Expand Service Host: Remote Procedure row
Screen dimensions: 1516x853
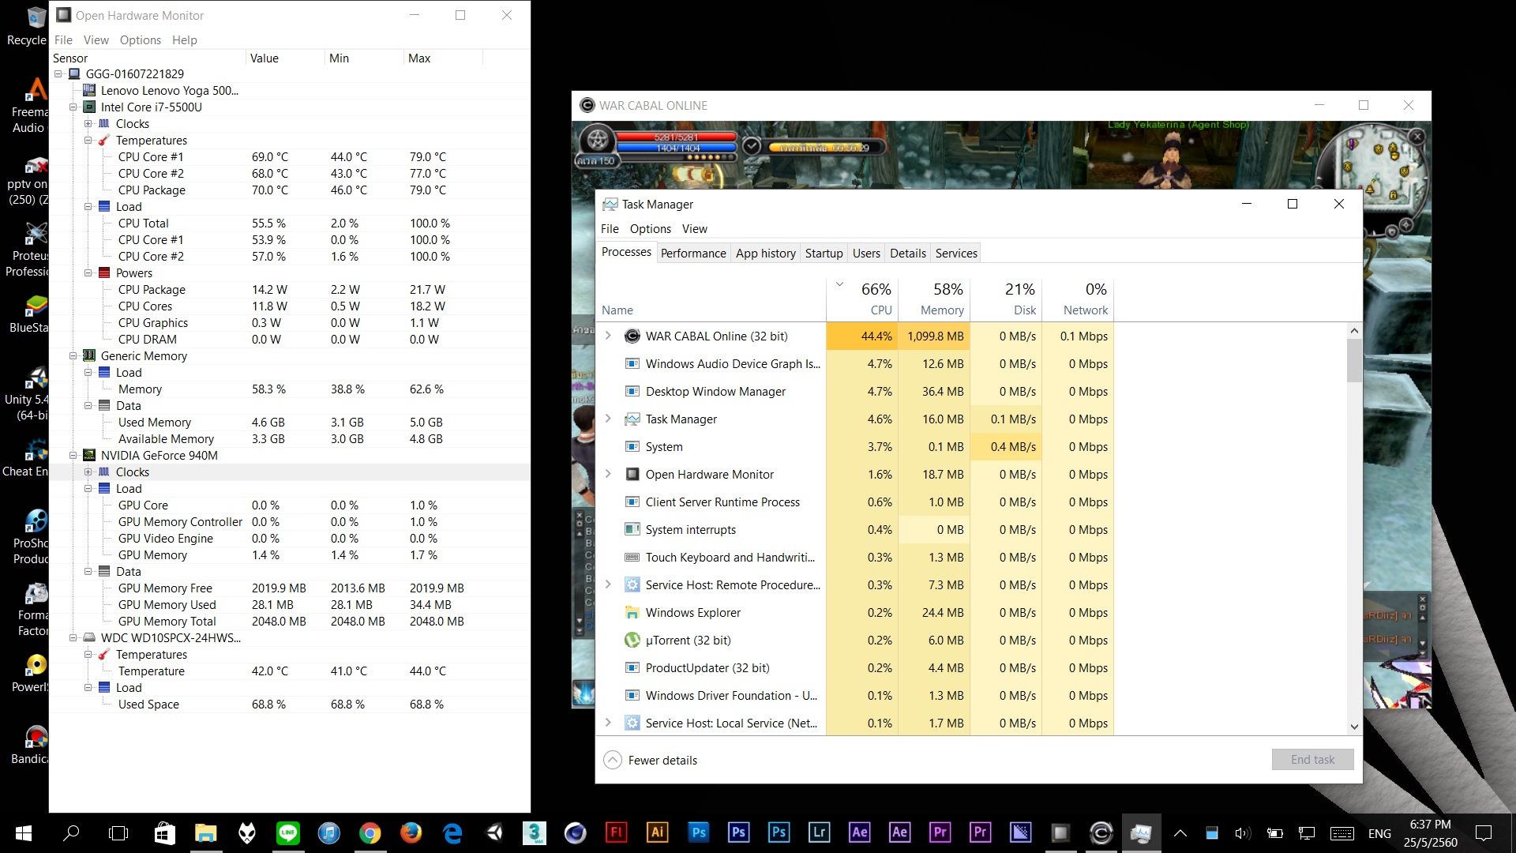(x=608, y=584)
